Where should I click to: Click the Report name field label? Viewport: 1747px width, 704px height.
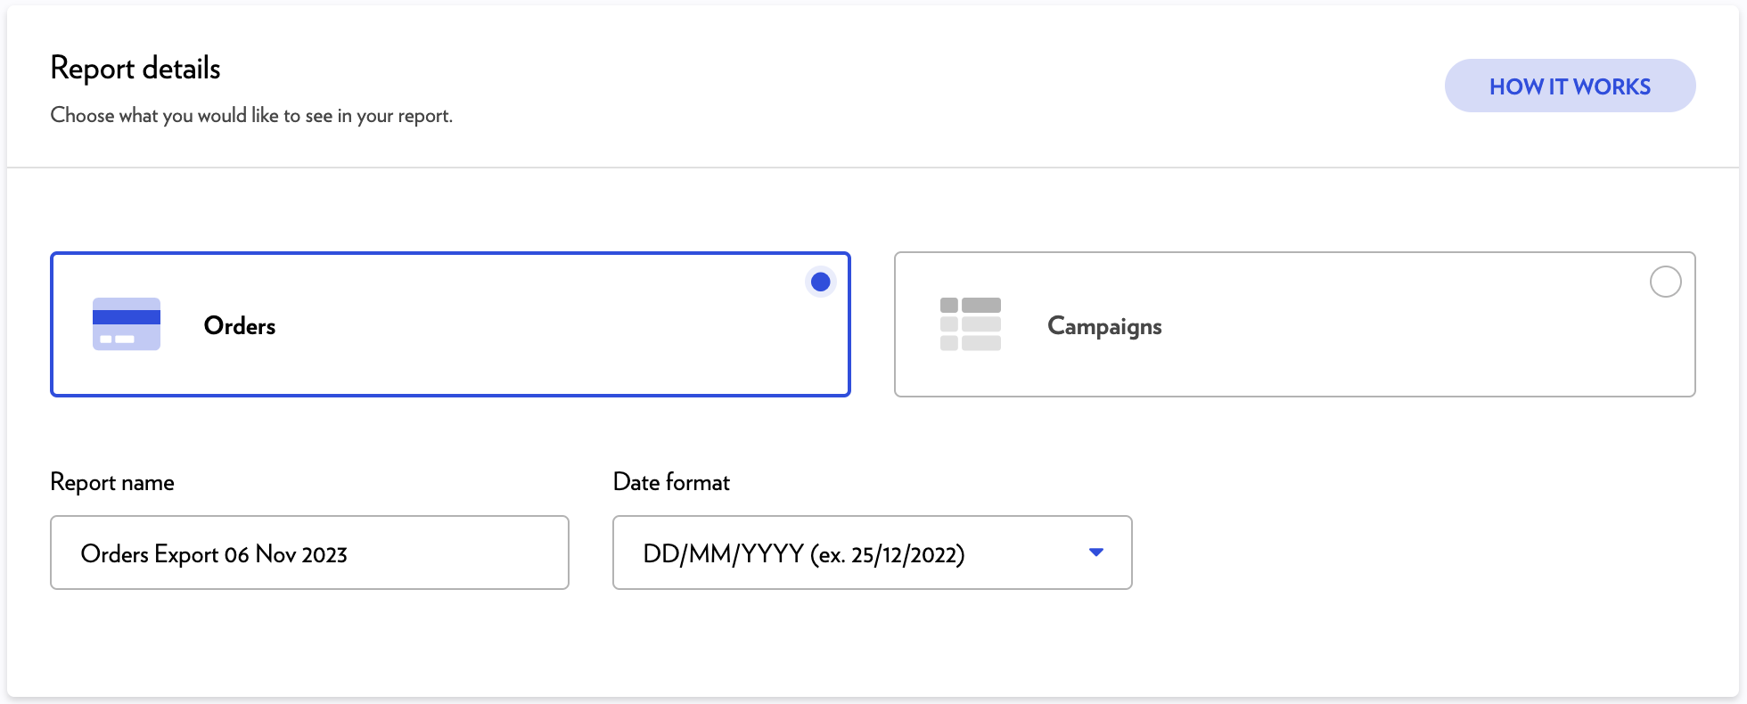[112, 482]
